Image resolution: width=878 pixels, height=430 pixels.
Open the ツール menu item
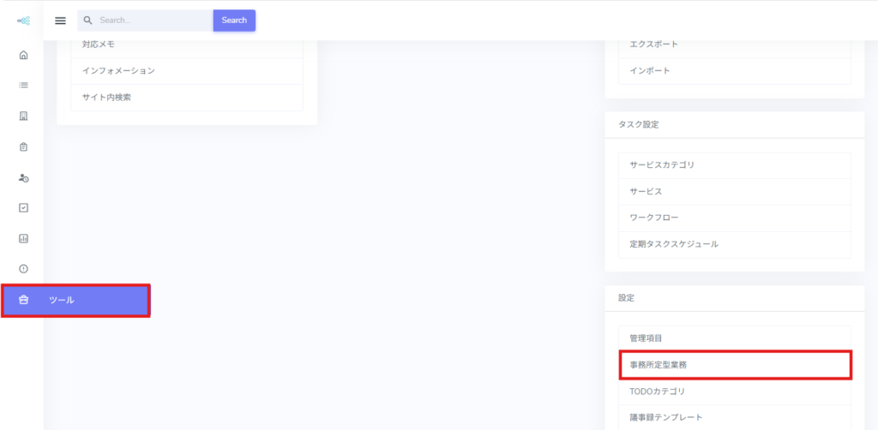[75, 300]
